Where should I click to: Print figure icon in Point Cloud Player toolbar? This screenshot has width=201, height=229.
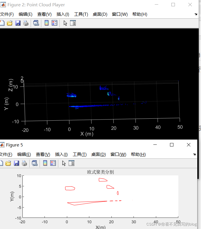coord(26,23)
